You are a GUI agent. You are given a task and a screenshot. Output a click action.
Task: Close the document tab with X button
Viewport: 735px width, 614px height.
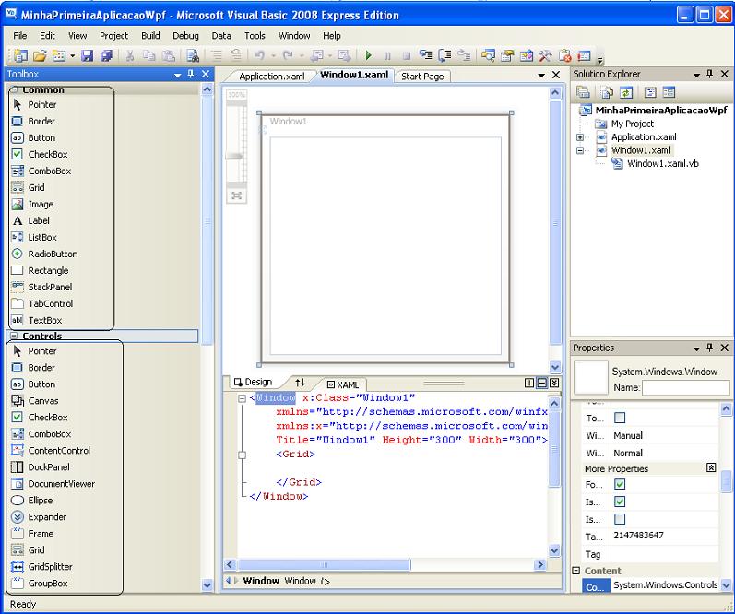556,75
